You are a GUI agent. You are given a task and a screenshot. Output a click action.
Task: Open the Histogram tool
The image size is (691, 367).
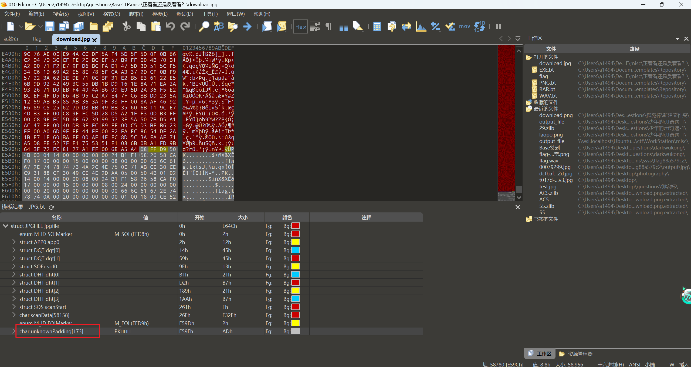tap(421, 26)
